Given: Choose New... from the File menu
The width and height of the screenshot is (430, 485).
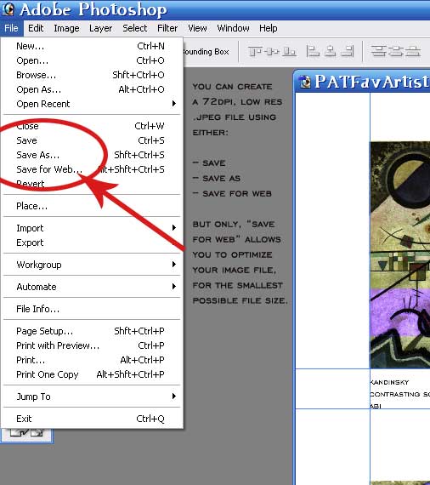Looking at the screenshot, I should click(x=92, y=46).
